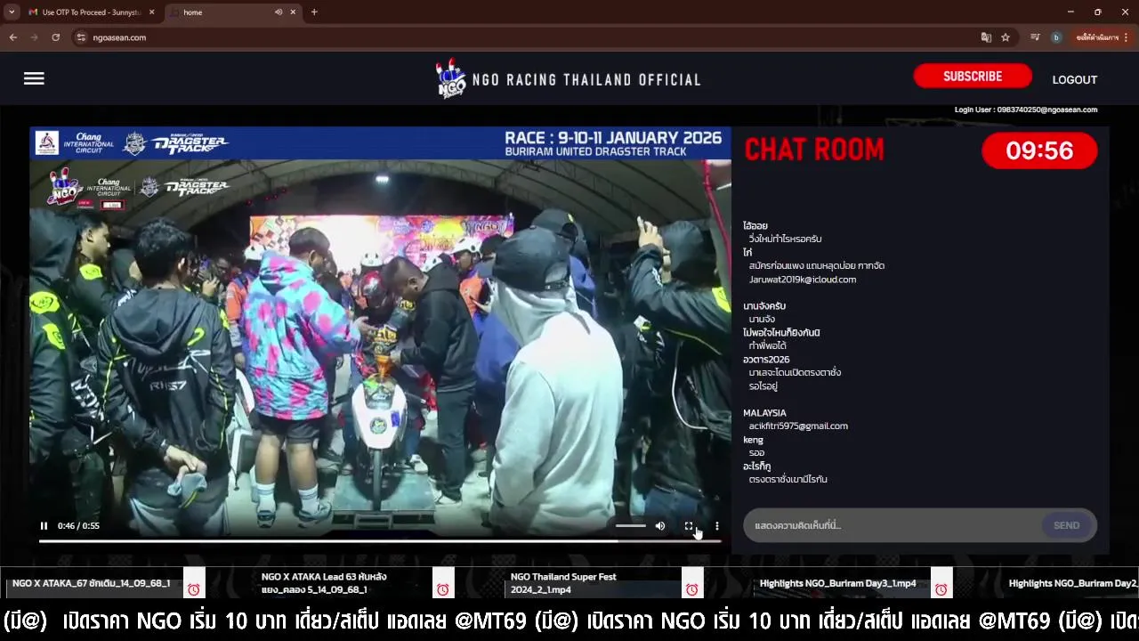Click the red SUBSCRIBE button
Image resolution: width=1139 pixels, height=641 pixels.
[x=973, y=77]
